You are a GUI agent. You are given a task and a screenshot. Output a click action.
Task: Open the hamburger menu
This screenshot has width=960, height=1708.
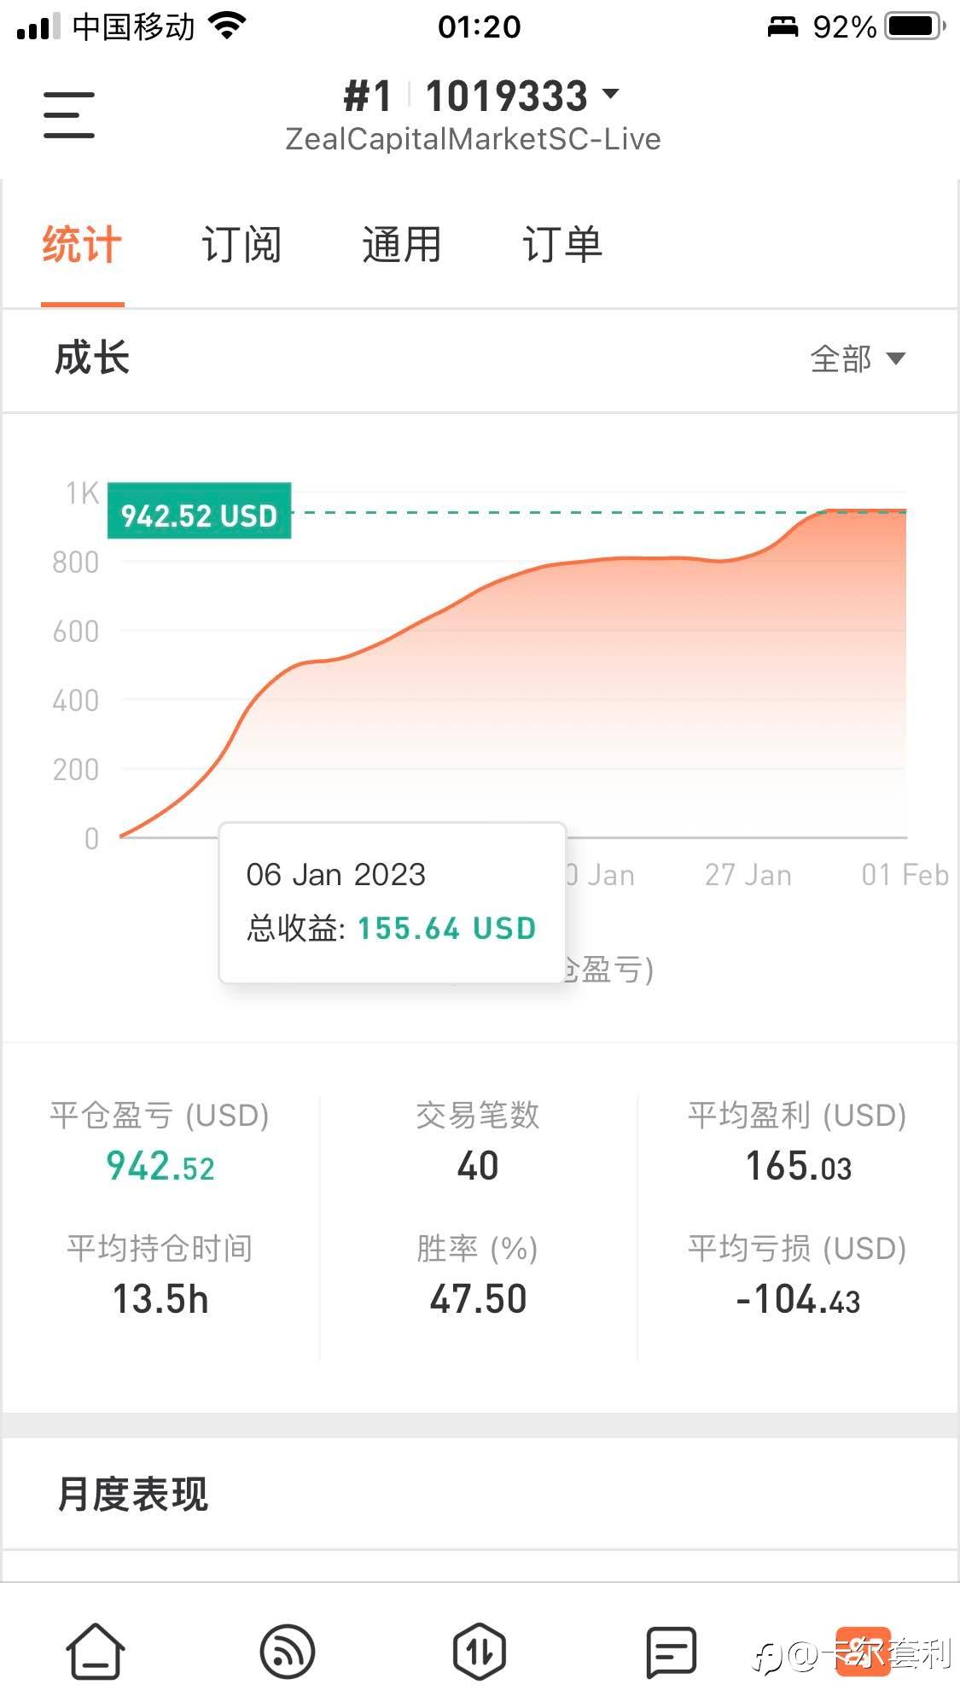pos(69,115)
